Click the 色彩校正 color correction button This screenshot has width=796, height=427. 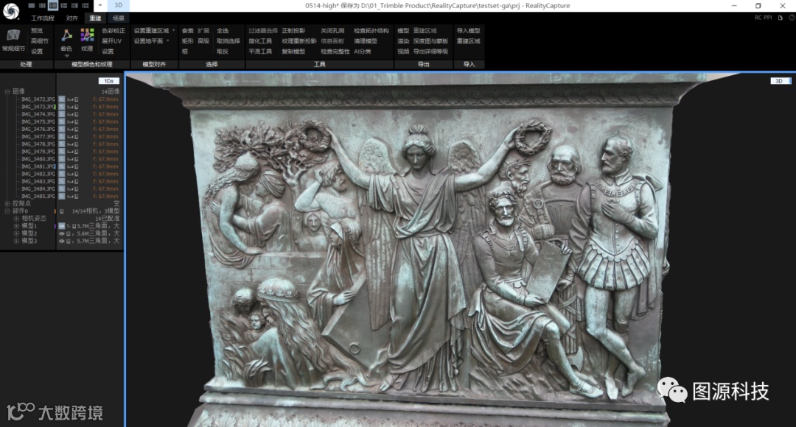click(114, 31)
